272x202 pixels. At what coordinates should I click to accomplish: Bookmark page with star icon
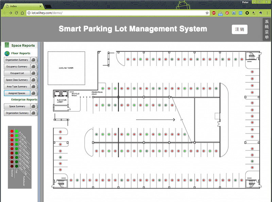pyautogui.click(x=207, y=13)
